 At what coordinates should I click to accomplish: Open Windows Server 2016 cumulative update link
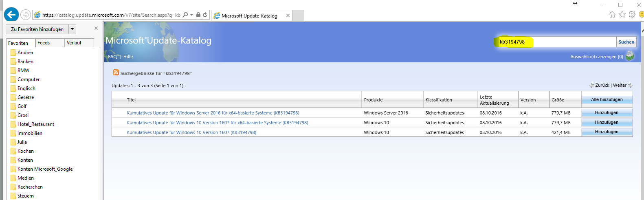213,113
